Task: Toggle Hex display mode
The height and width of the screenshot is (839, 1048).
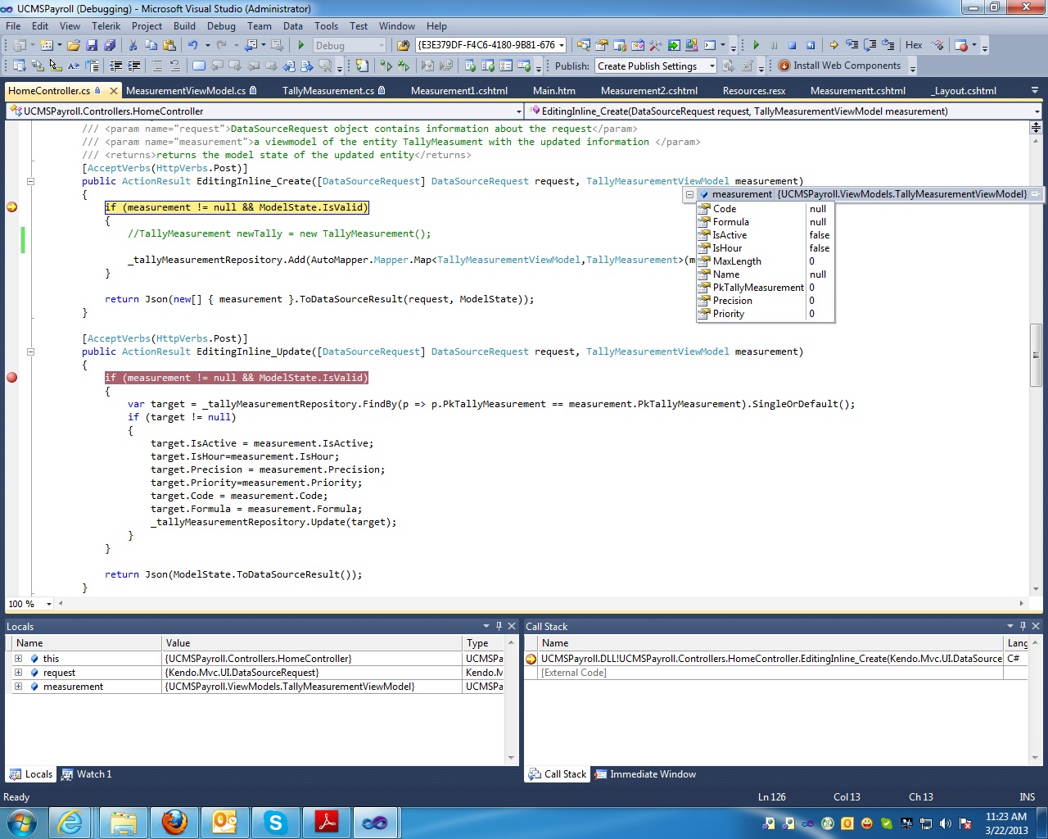Action: pos(914,45)
